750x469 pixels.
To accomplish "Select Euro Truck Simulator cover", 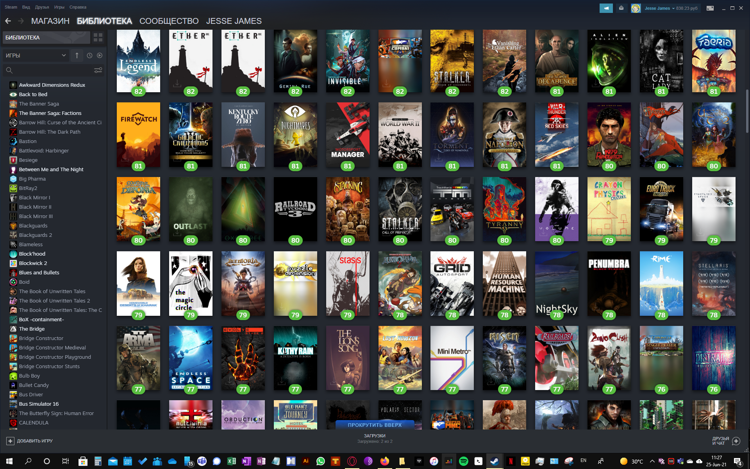I will tap(661, 209).
